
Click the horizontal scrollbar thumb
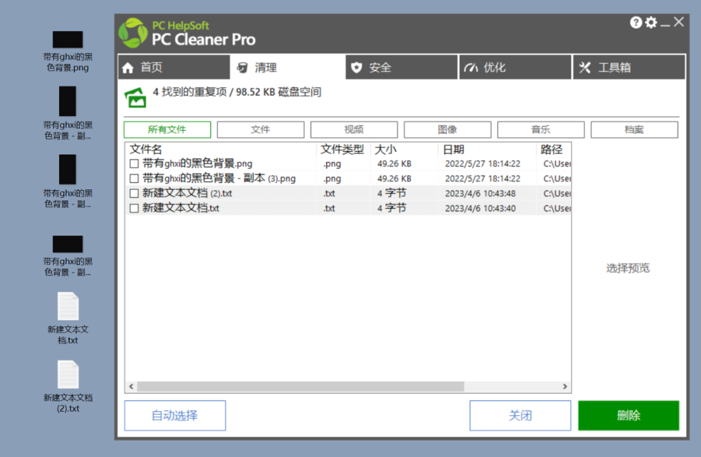pos(301,386)
